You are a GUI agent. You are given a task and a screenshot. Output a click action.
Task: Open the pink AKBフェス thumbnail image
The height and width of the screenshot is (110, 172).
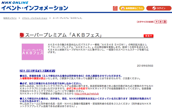33,52
